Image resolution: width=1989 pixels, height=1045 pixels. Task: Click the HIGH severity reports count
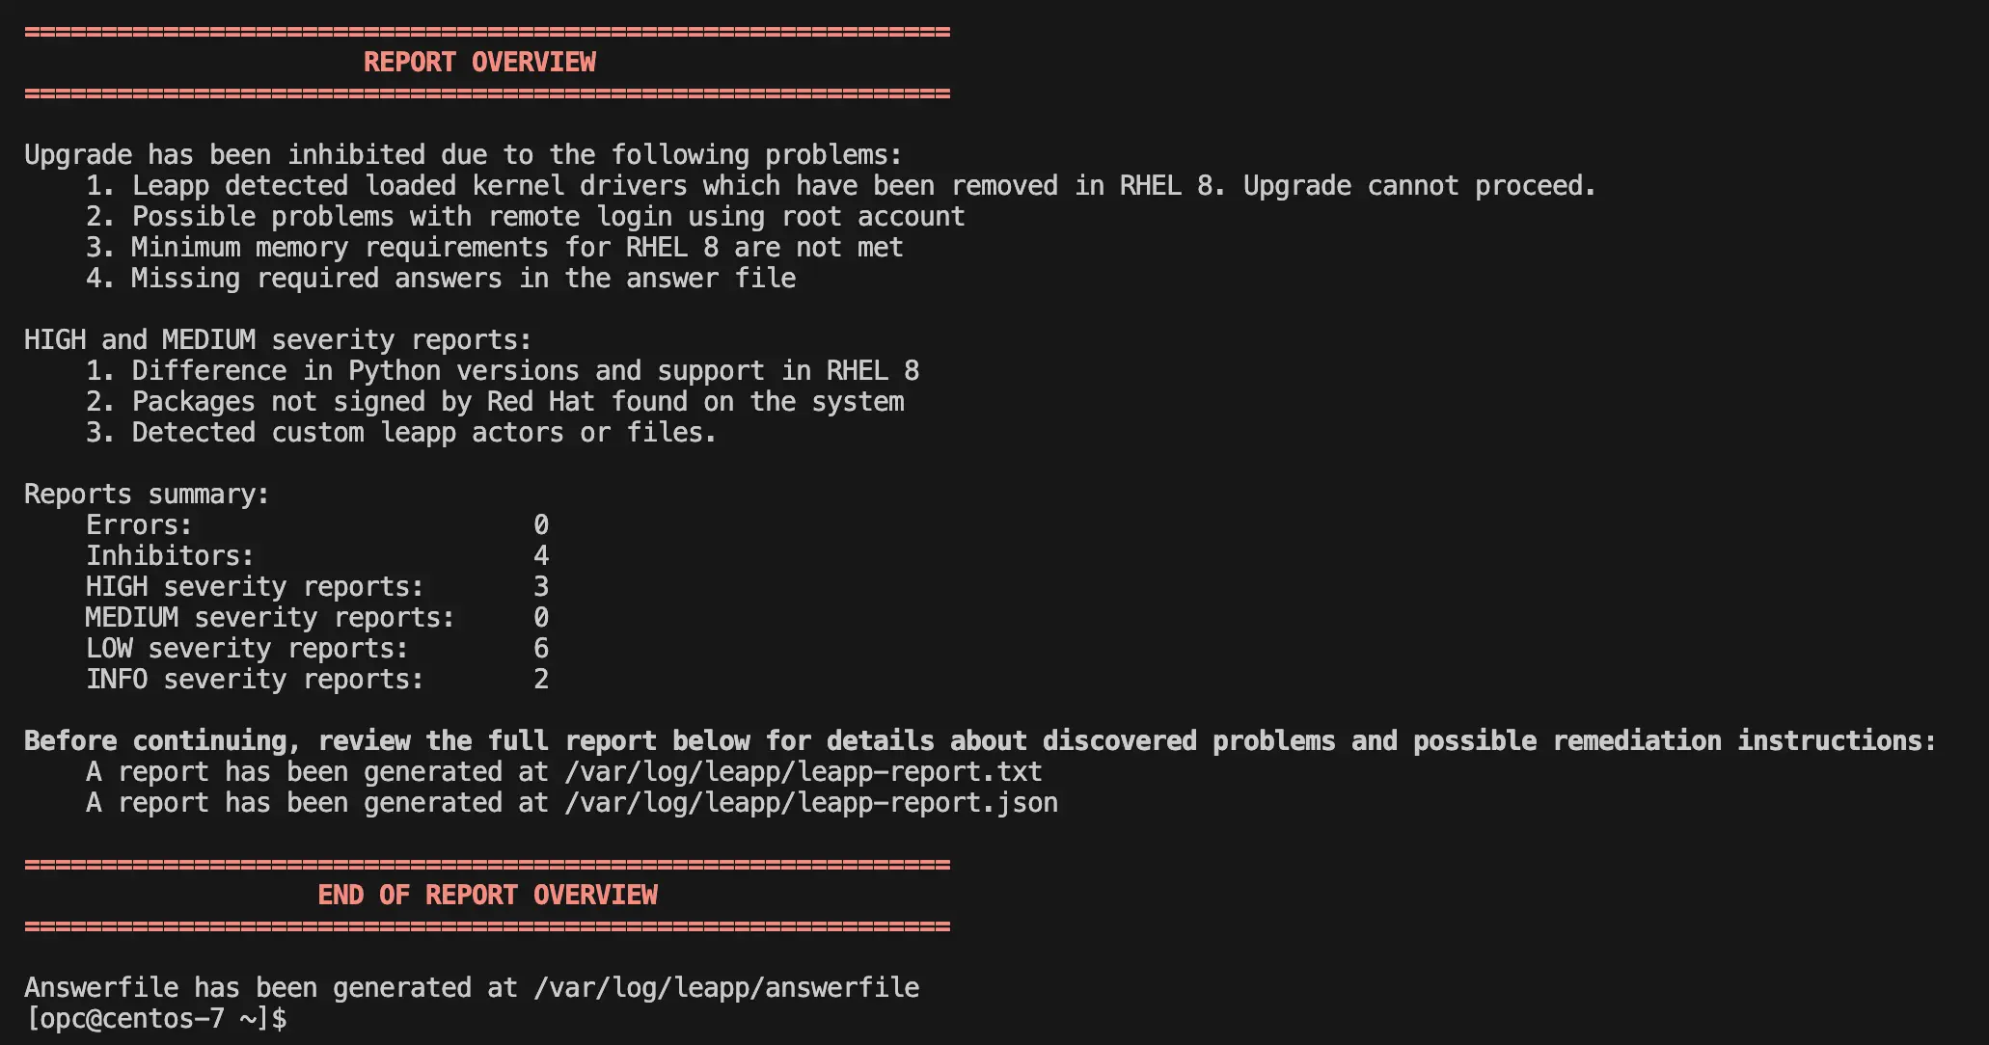(x=541, y=587)
